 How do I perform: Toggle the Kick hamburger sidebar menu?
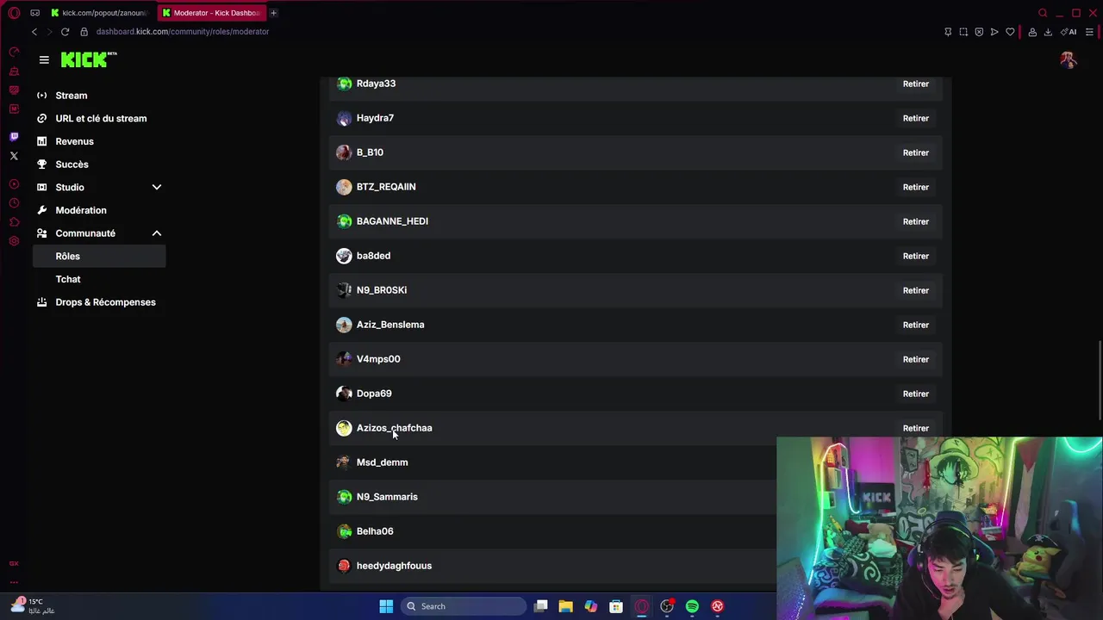click(x=44, y=59)
